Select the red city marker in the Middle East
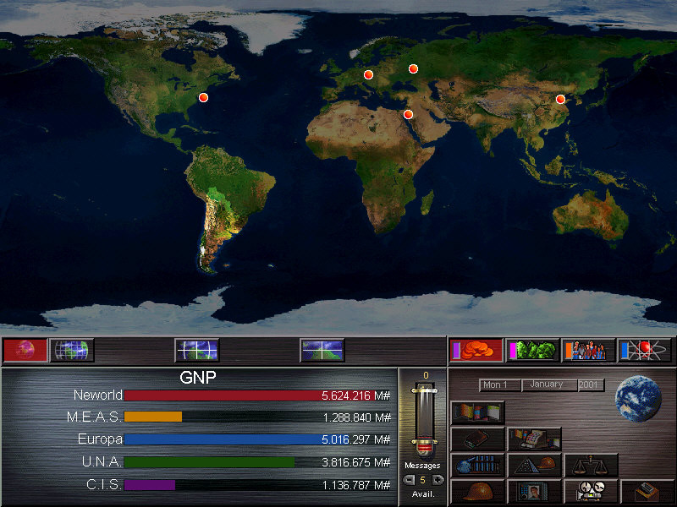The width and height of the screenshot is (677, 507). (408, 114)
